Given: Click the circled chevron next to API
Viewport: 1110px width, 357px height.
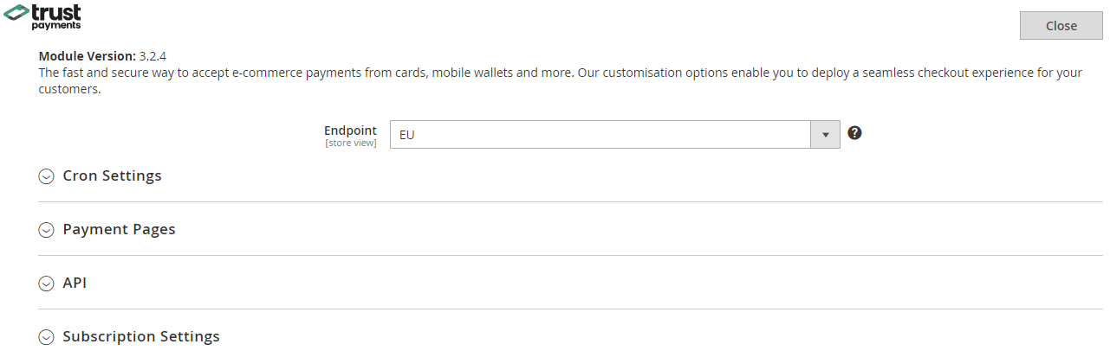Looking at the screenshot, I should click(47, 284).
